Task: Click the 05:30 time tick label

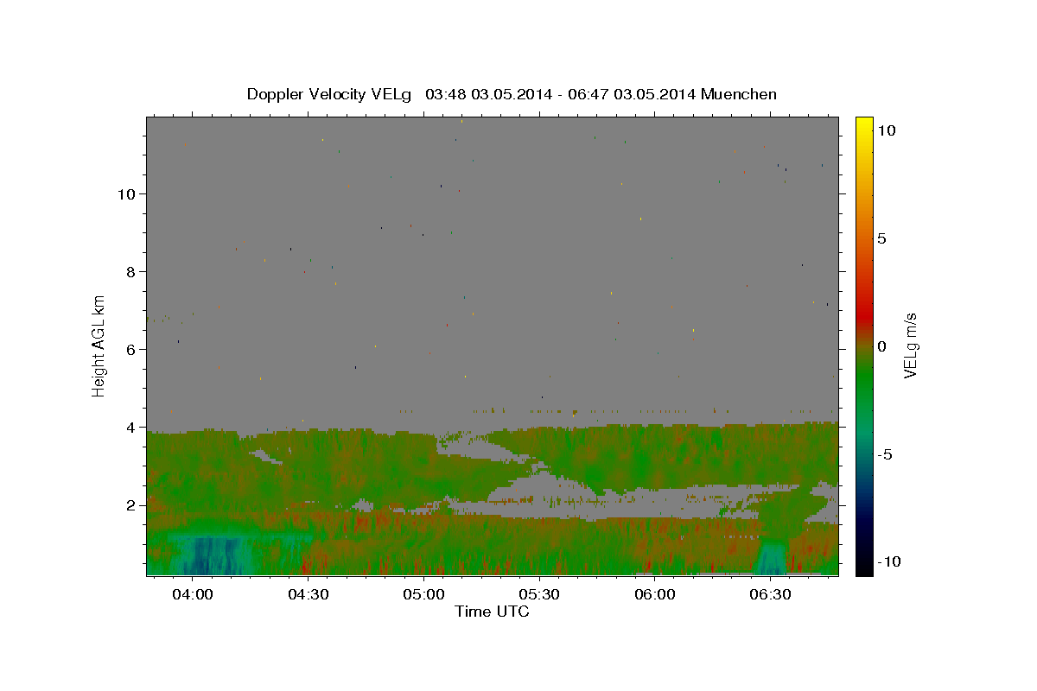Action: click(x=539, y=595)
